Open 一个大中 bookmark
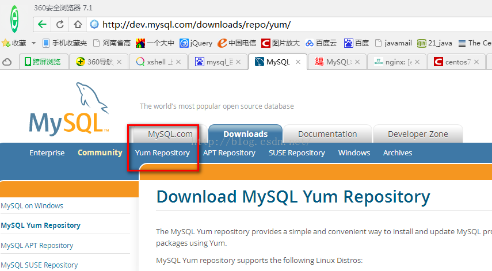The width and height of the screenshot is (492, 271). [x=155, y=43]
